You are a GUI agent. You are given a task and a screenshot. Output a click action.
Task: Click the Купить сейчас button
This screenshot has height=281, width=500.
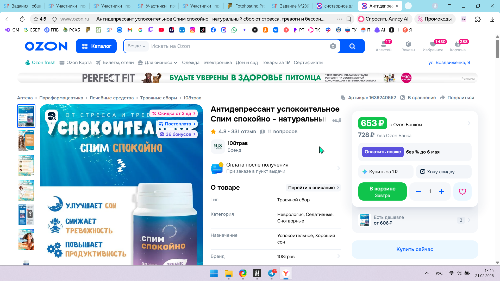[x=415, y=249]
